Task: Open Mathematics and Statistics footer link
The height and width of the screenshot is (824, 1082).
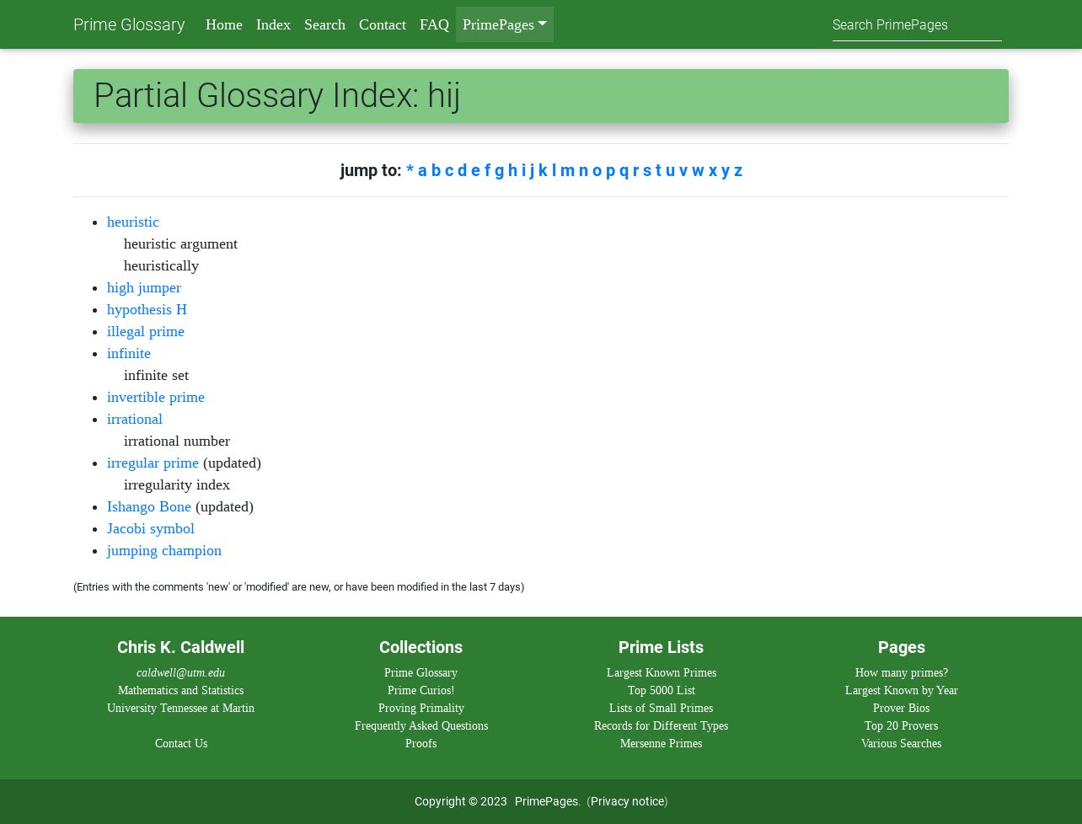Action: [180, 690]
